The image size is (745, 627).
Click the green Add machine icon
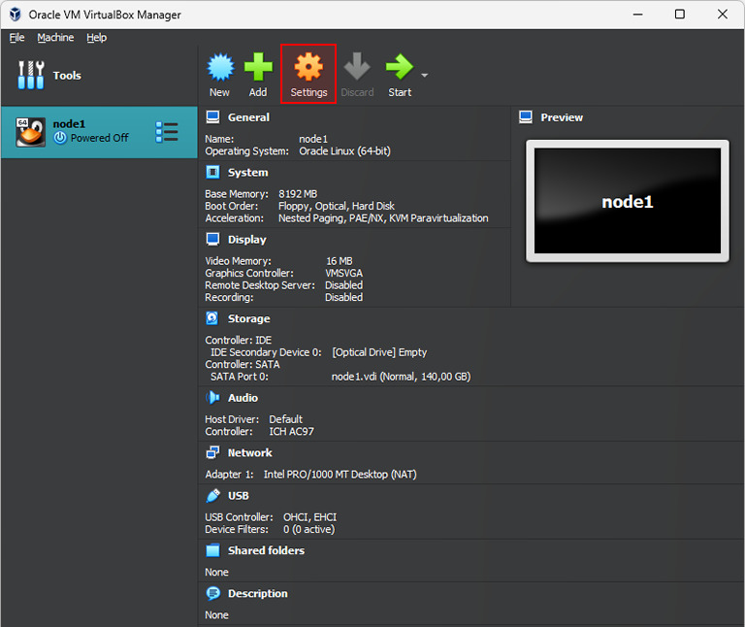[x=258, y=67]
